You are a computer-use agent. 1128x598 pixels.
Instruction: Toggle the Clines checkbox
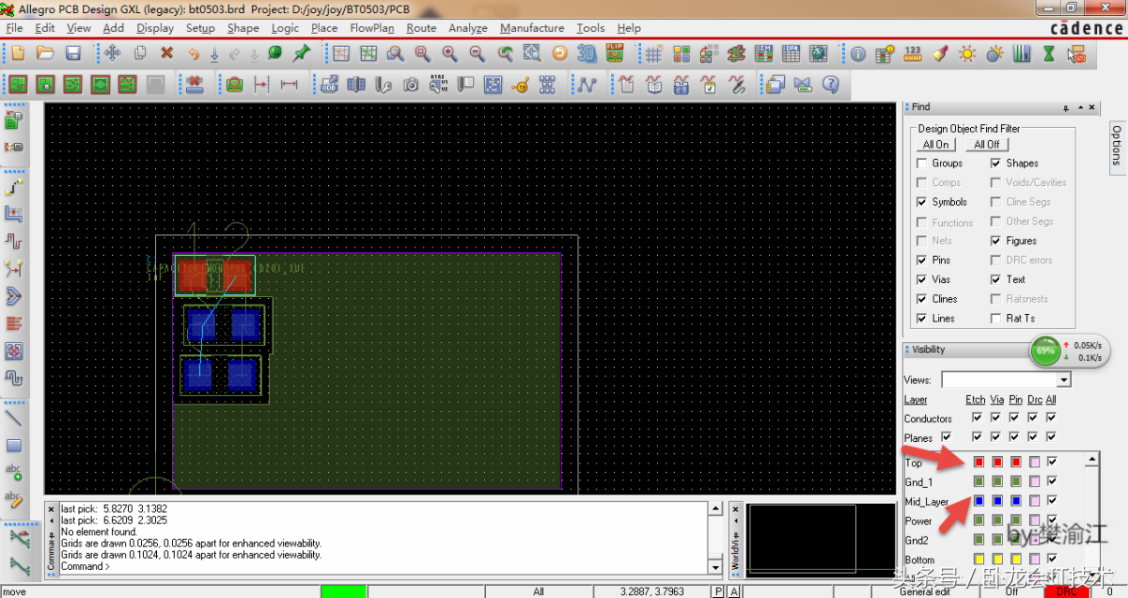pyautogui.click(x=922, y=299)
